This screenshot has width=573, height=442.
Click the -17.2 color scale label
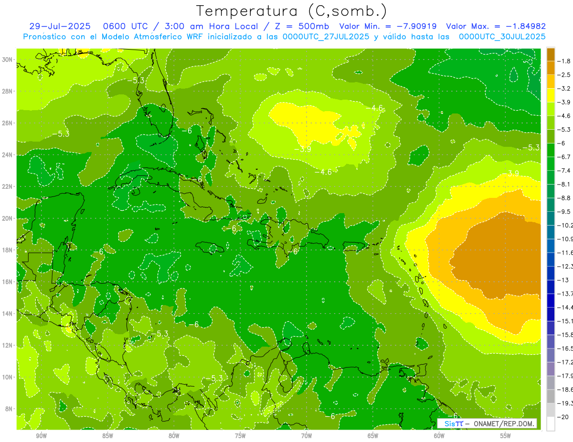coord(565,362)
